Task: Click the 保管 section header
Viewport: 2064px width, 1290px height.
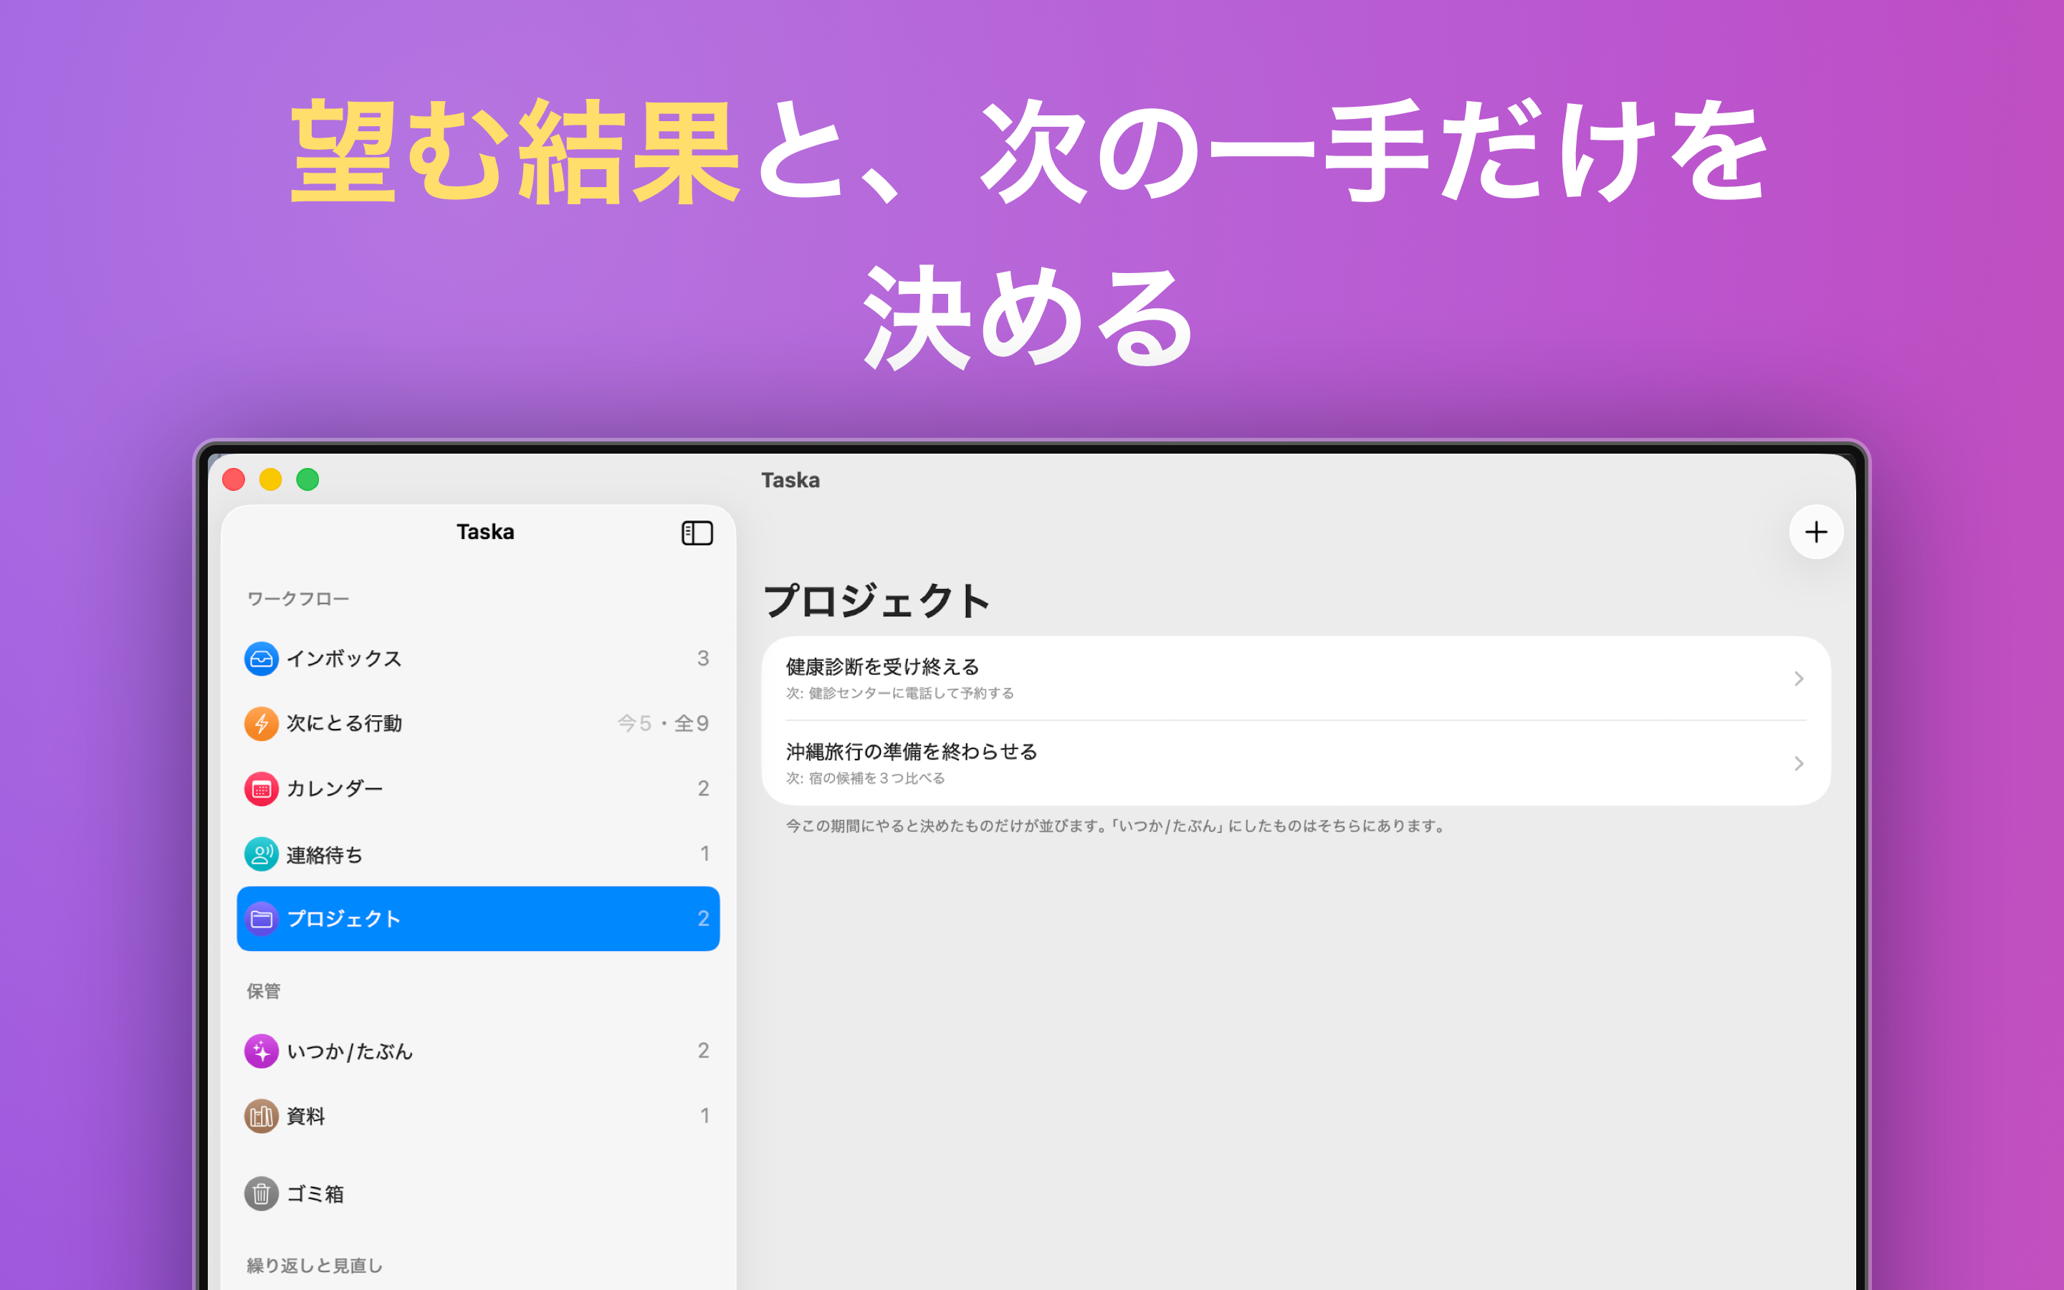Action: click(x=264, y=991)
